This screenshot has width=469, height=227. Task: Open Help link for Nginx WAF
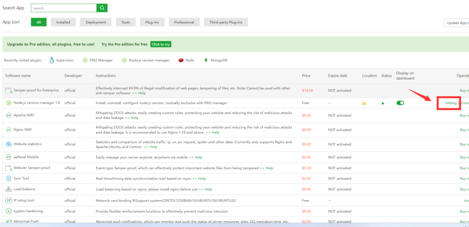[213, 132]
